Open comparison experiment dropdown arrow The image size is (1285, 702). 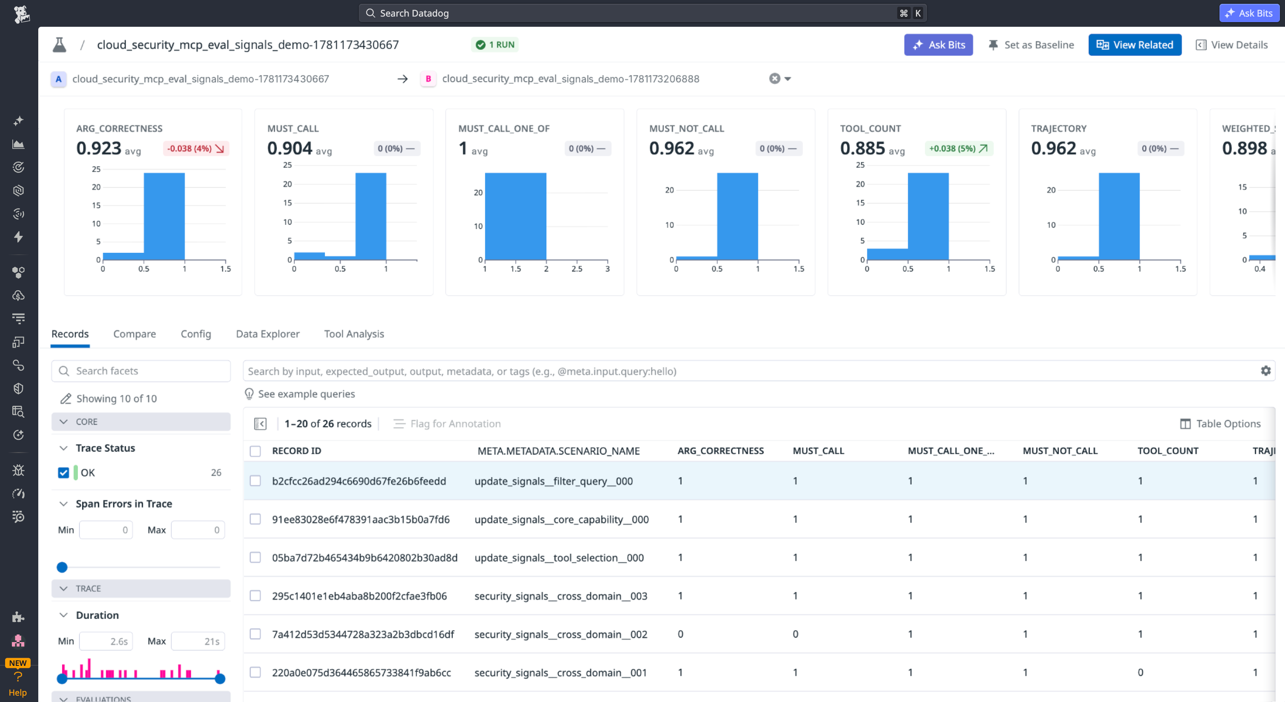pyautogui.click(x=787, y=79)
